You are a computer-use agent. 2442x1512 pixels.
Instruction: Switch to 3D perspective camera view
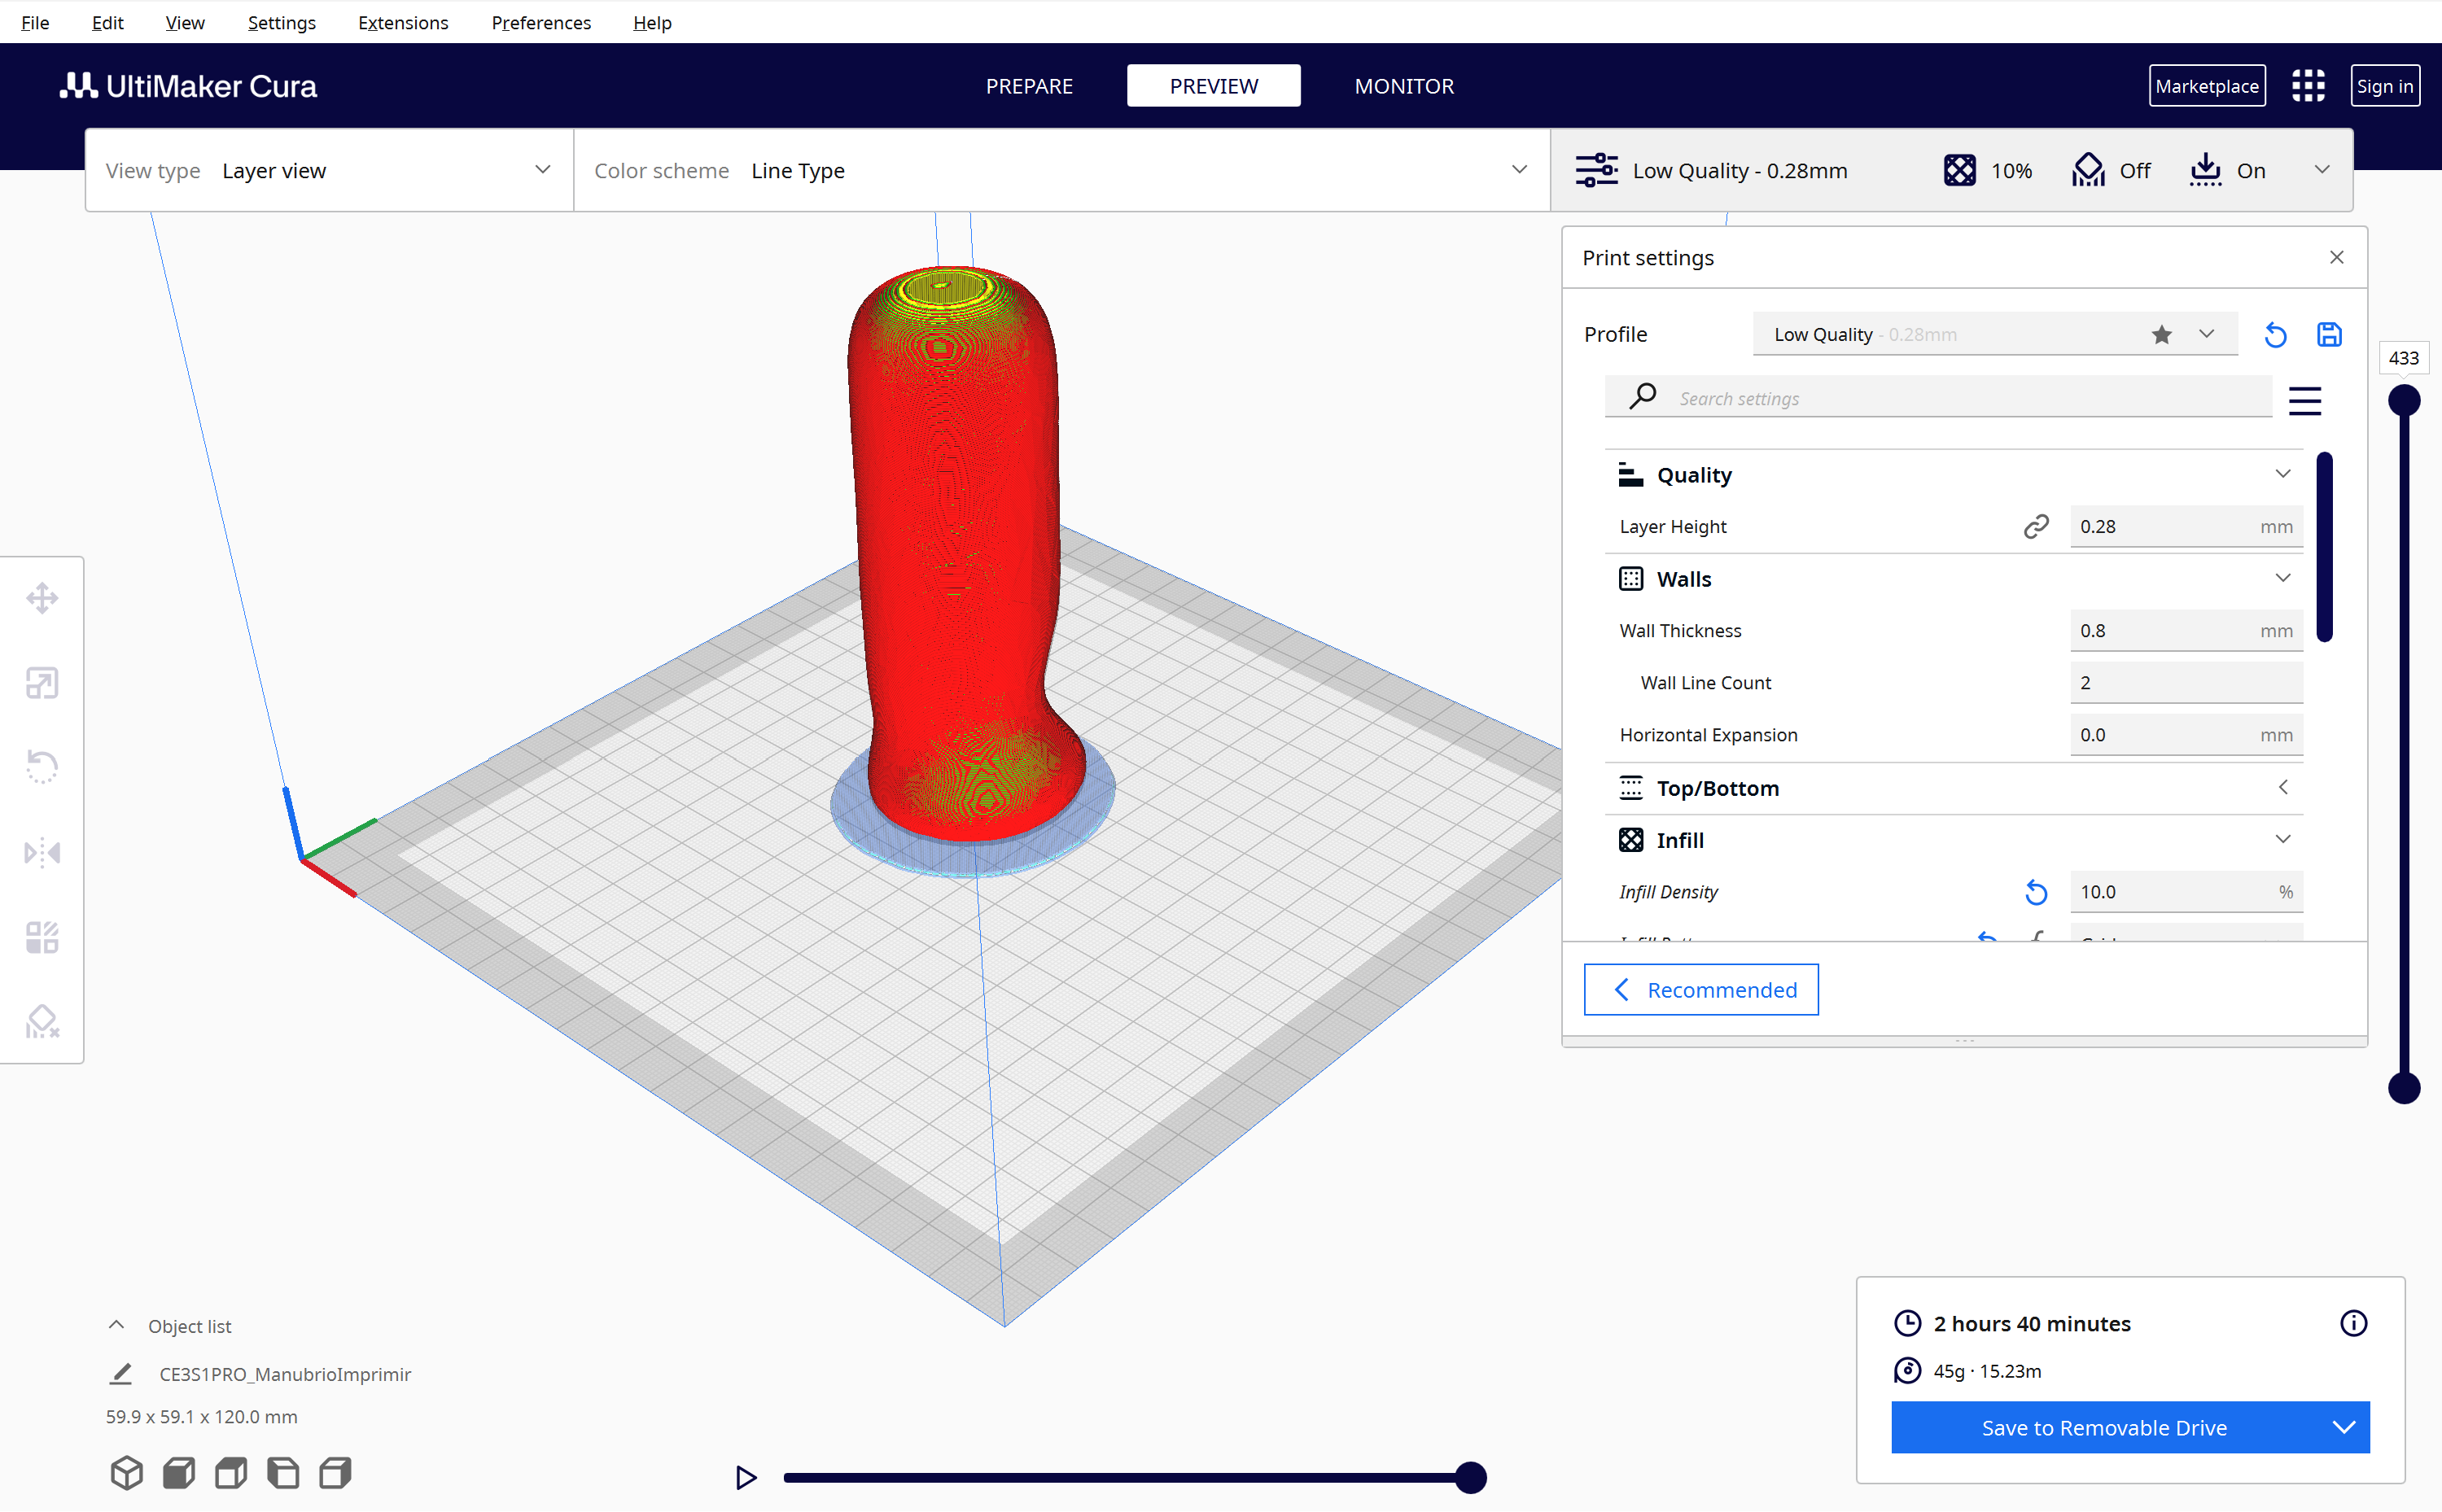coord(127,1472)
